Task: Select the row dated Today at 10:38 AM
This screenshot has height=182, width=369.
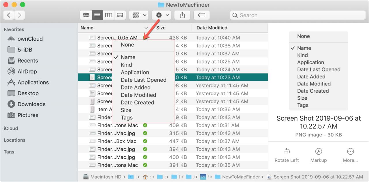Action: click(173, 46)
